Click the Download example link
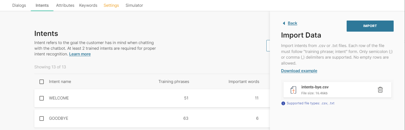The height and width of the screenshot is (130, 405). tap(299, 71)
